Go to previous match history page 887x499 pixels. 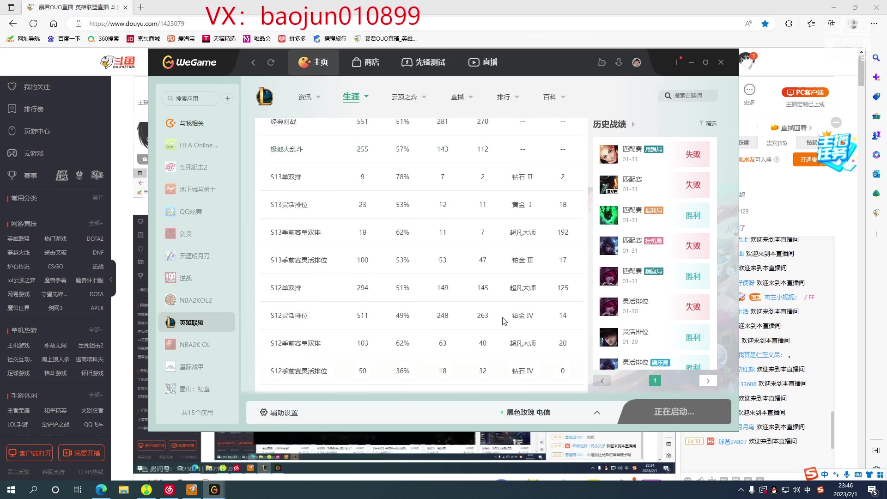pyautogui.click(x=602, y=381)
